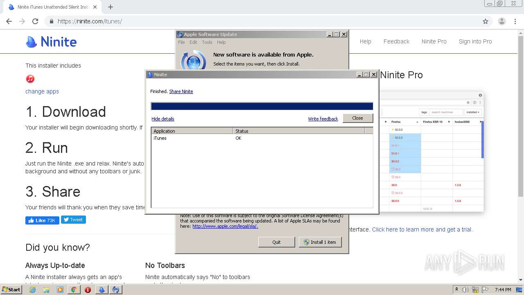Close the Ninite iTunes browser tab
Viewport: 524px width, 295px height.
click(95, 7)
